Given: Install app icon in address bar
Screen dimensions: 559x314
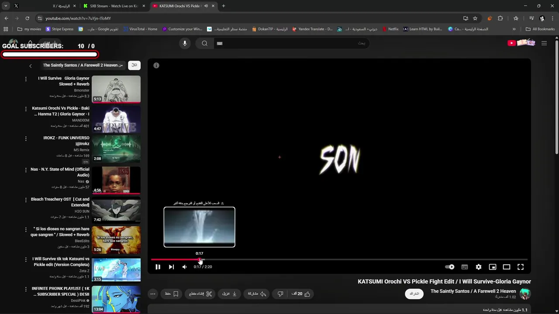Looking at the screenshot, I should click(x=466, y=18).
